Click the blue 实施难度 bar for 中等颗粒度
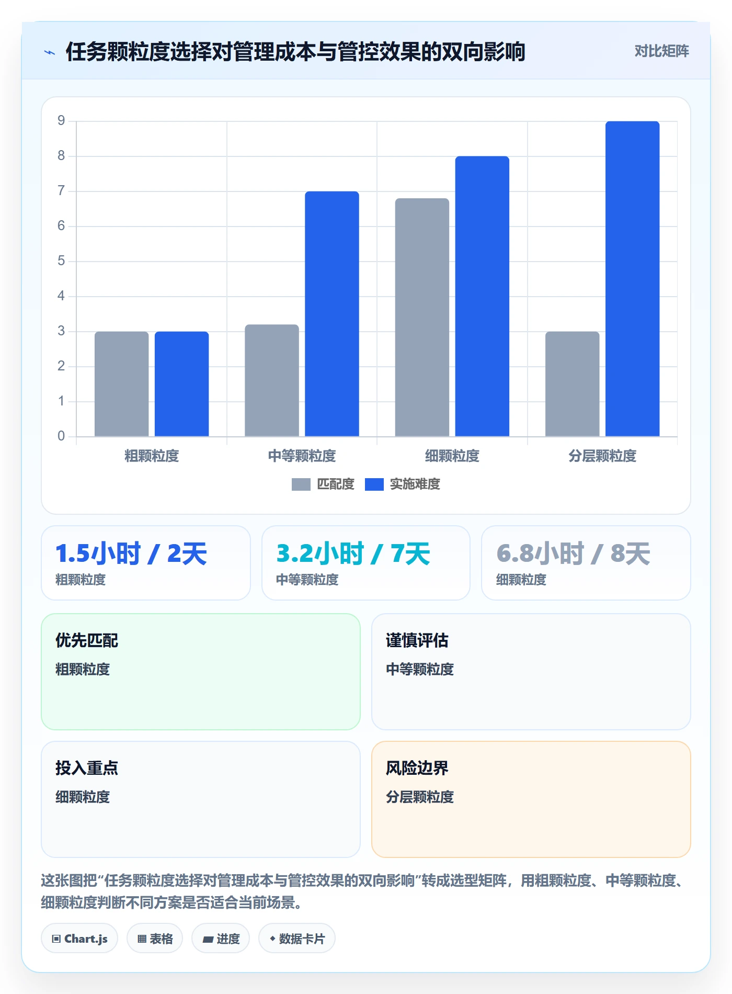 [x=332, y=314]
